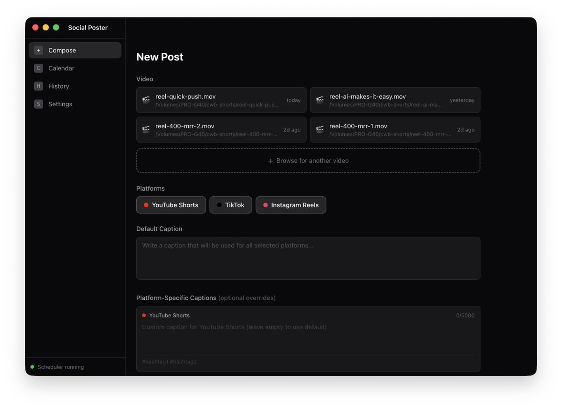Click the YouTube Shorts custom caption field

point(308,337)
